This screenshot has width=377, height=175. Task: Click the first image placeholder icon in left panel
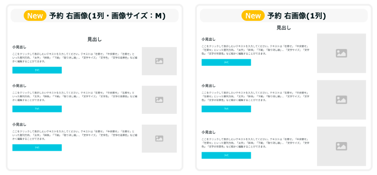click(x=159, y=61)
